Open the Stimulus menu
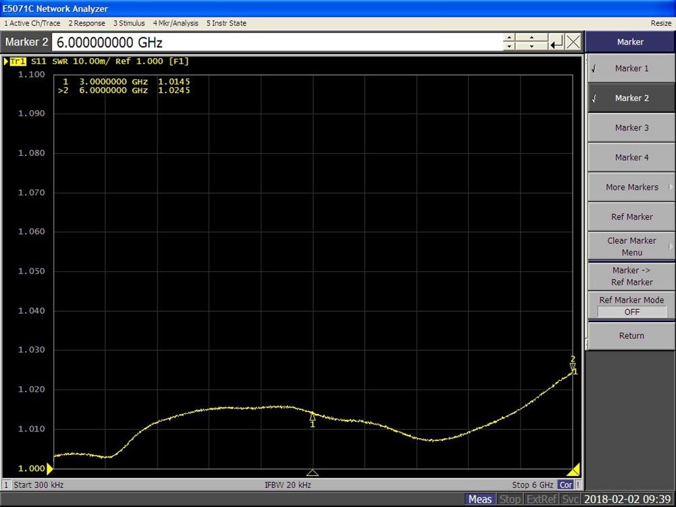The width and height of the screenshot is (676, 507). (128, 23)
